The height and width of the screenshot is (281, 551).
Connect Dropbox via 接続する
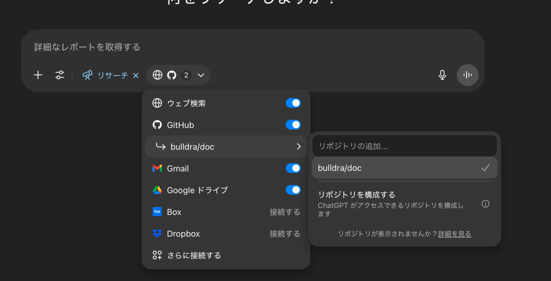point(285,234)
